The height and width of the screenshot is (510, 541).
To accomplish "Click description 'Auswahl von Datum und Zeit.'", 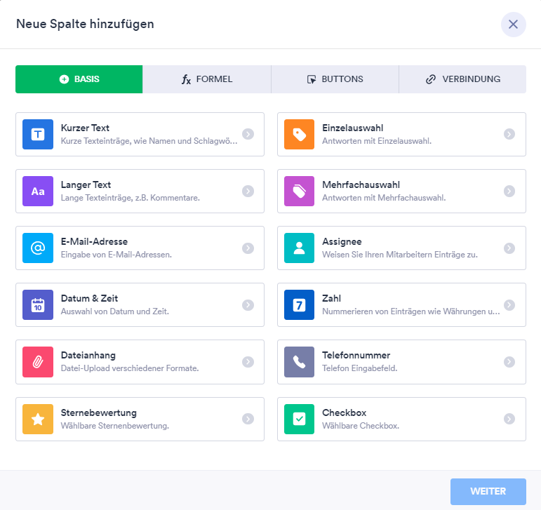I will (115, 311).
